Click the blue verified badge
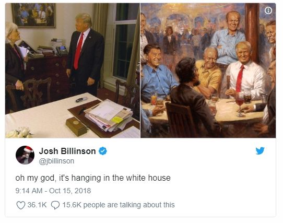 [103, 151]
